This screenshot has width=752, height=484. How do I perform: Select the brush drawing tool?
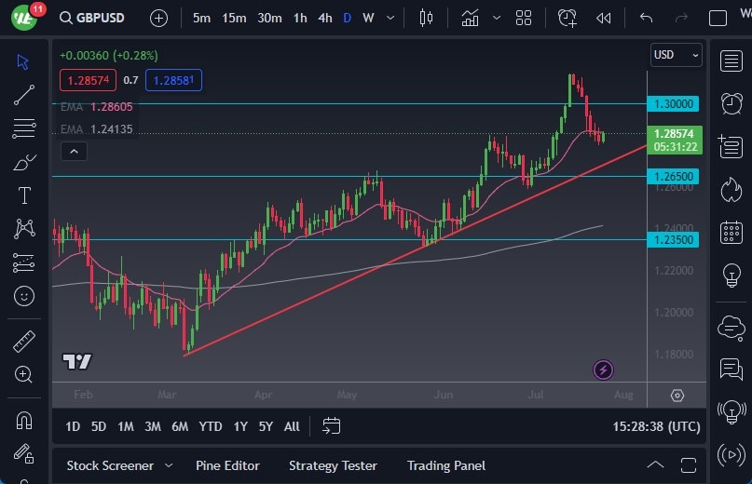click(x=24, y=162)
